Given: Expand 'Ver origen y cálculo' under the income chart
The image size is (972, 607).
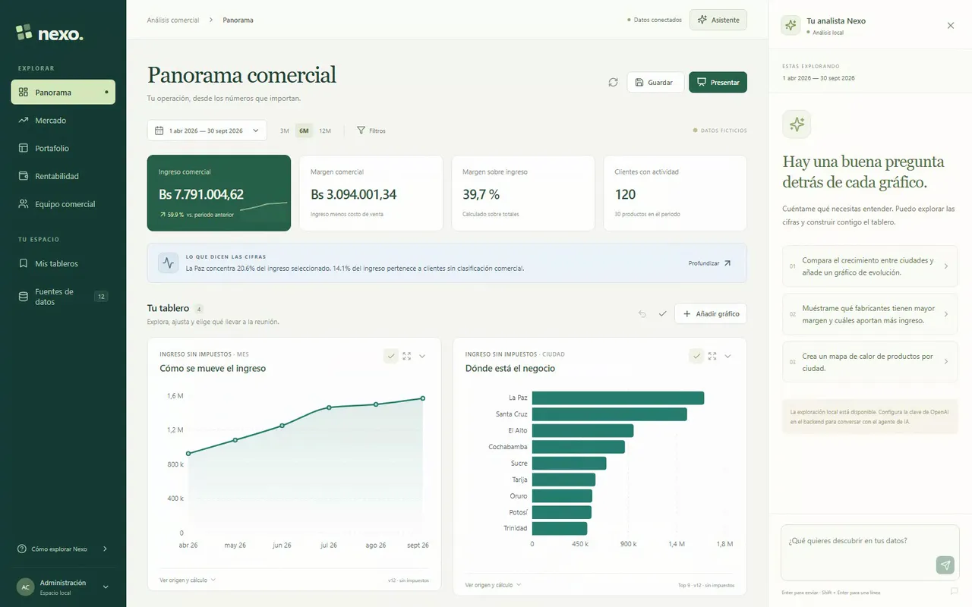Looking at the screenshot, I should point(188,580).
